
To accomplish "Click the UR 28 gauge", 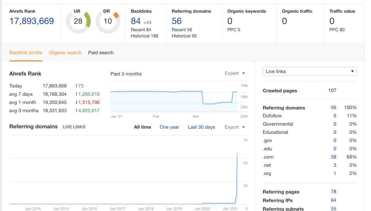I will click(x=78, y=21).
